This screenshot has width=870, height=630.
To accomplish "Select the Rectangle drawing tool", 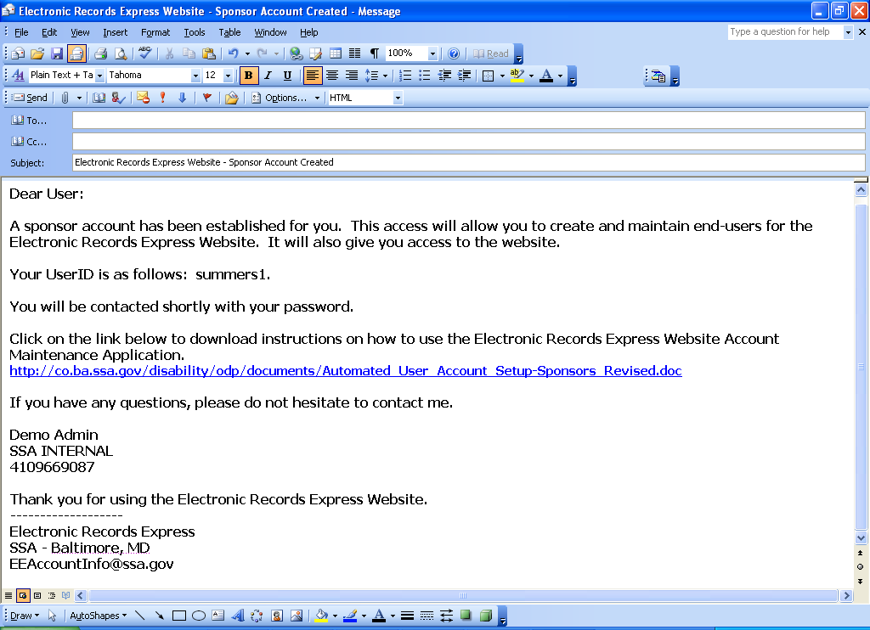I will point(178,616).
